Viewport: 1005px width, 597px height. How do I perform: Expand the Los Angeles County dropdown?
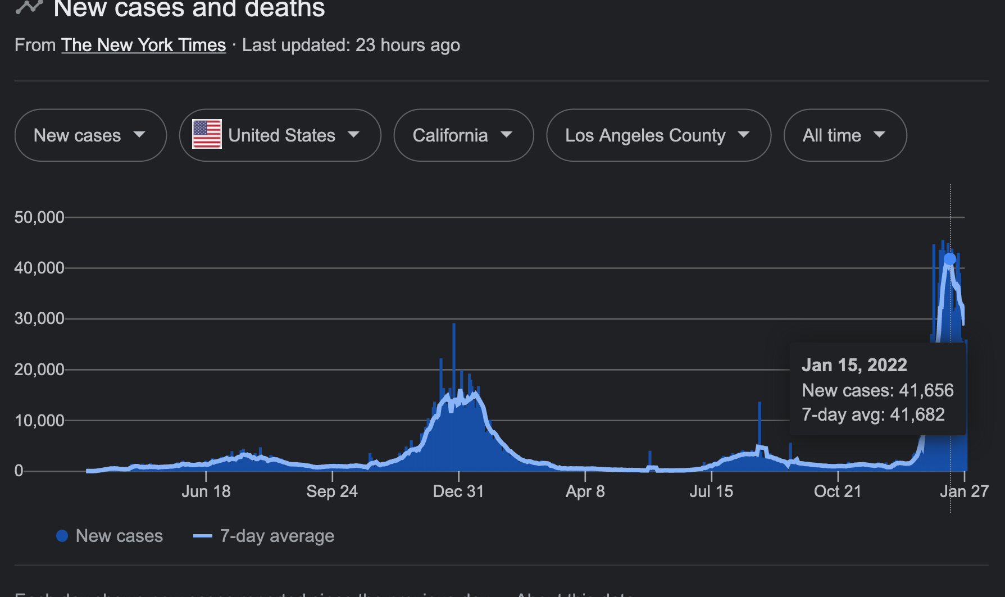point(658,135)
